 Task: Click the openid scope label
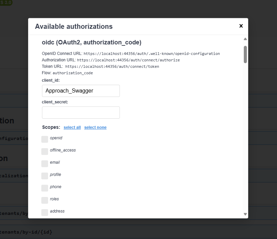pyautogui.click(x=56, y=138)
